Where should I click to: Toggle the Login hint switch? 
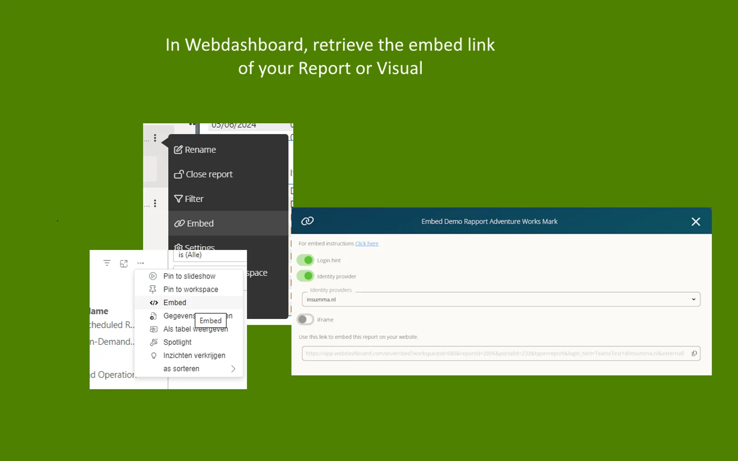305,260
